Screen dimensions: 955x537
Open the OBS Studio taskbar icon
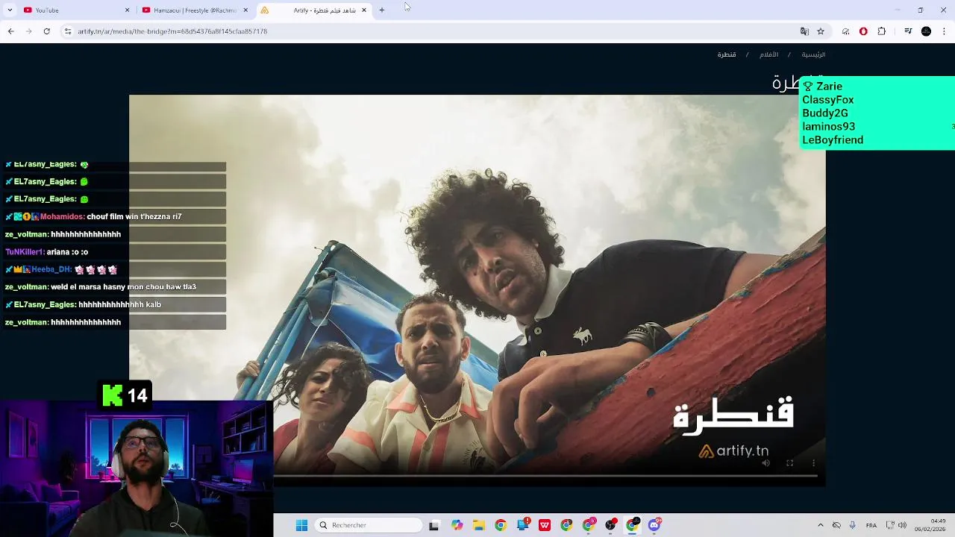[x=611, y=525]
